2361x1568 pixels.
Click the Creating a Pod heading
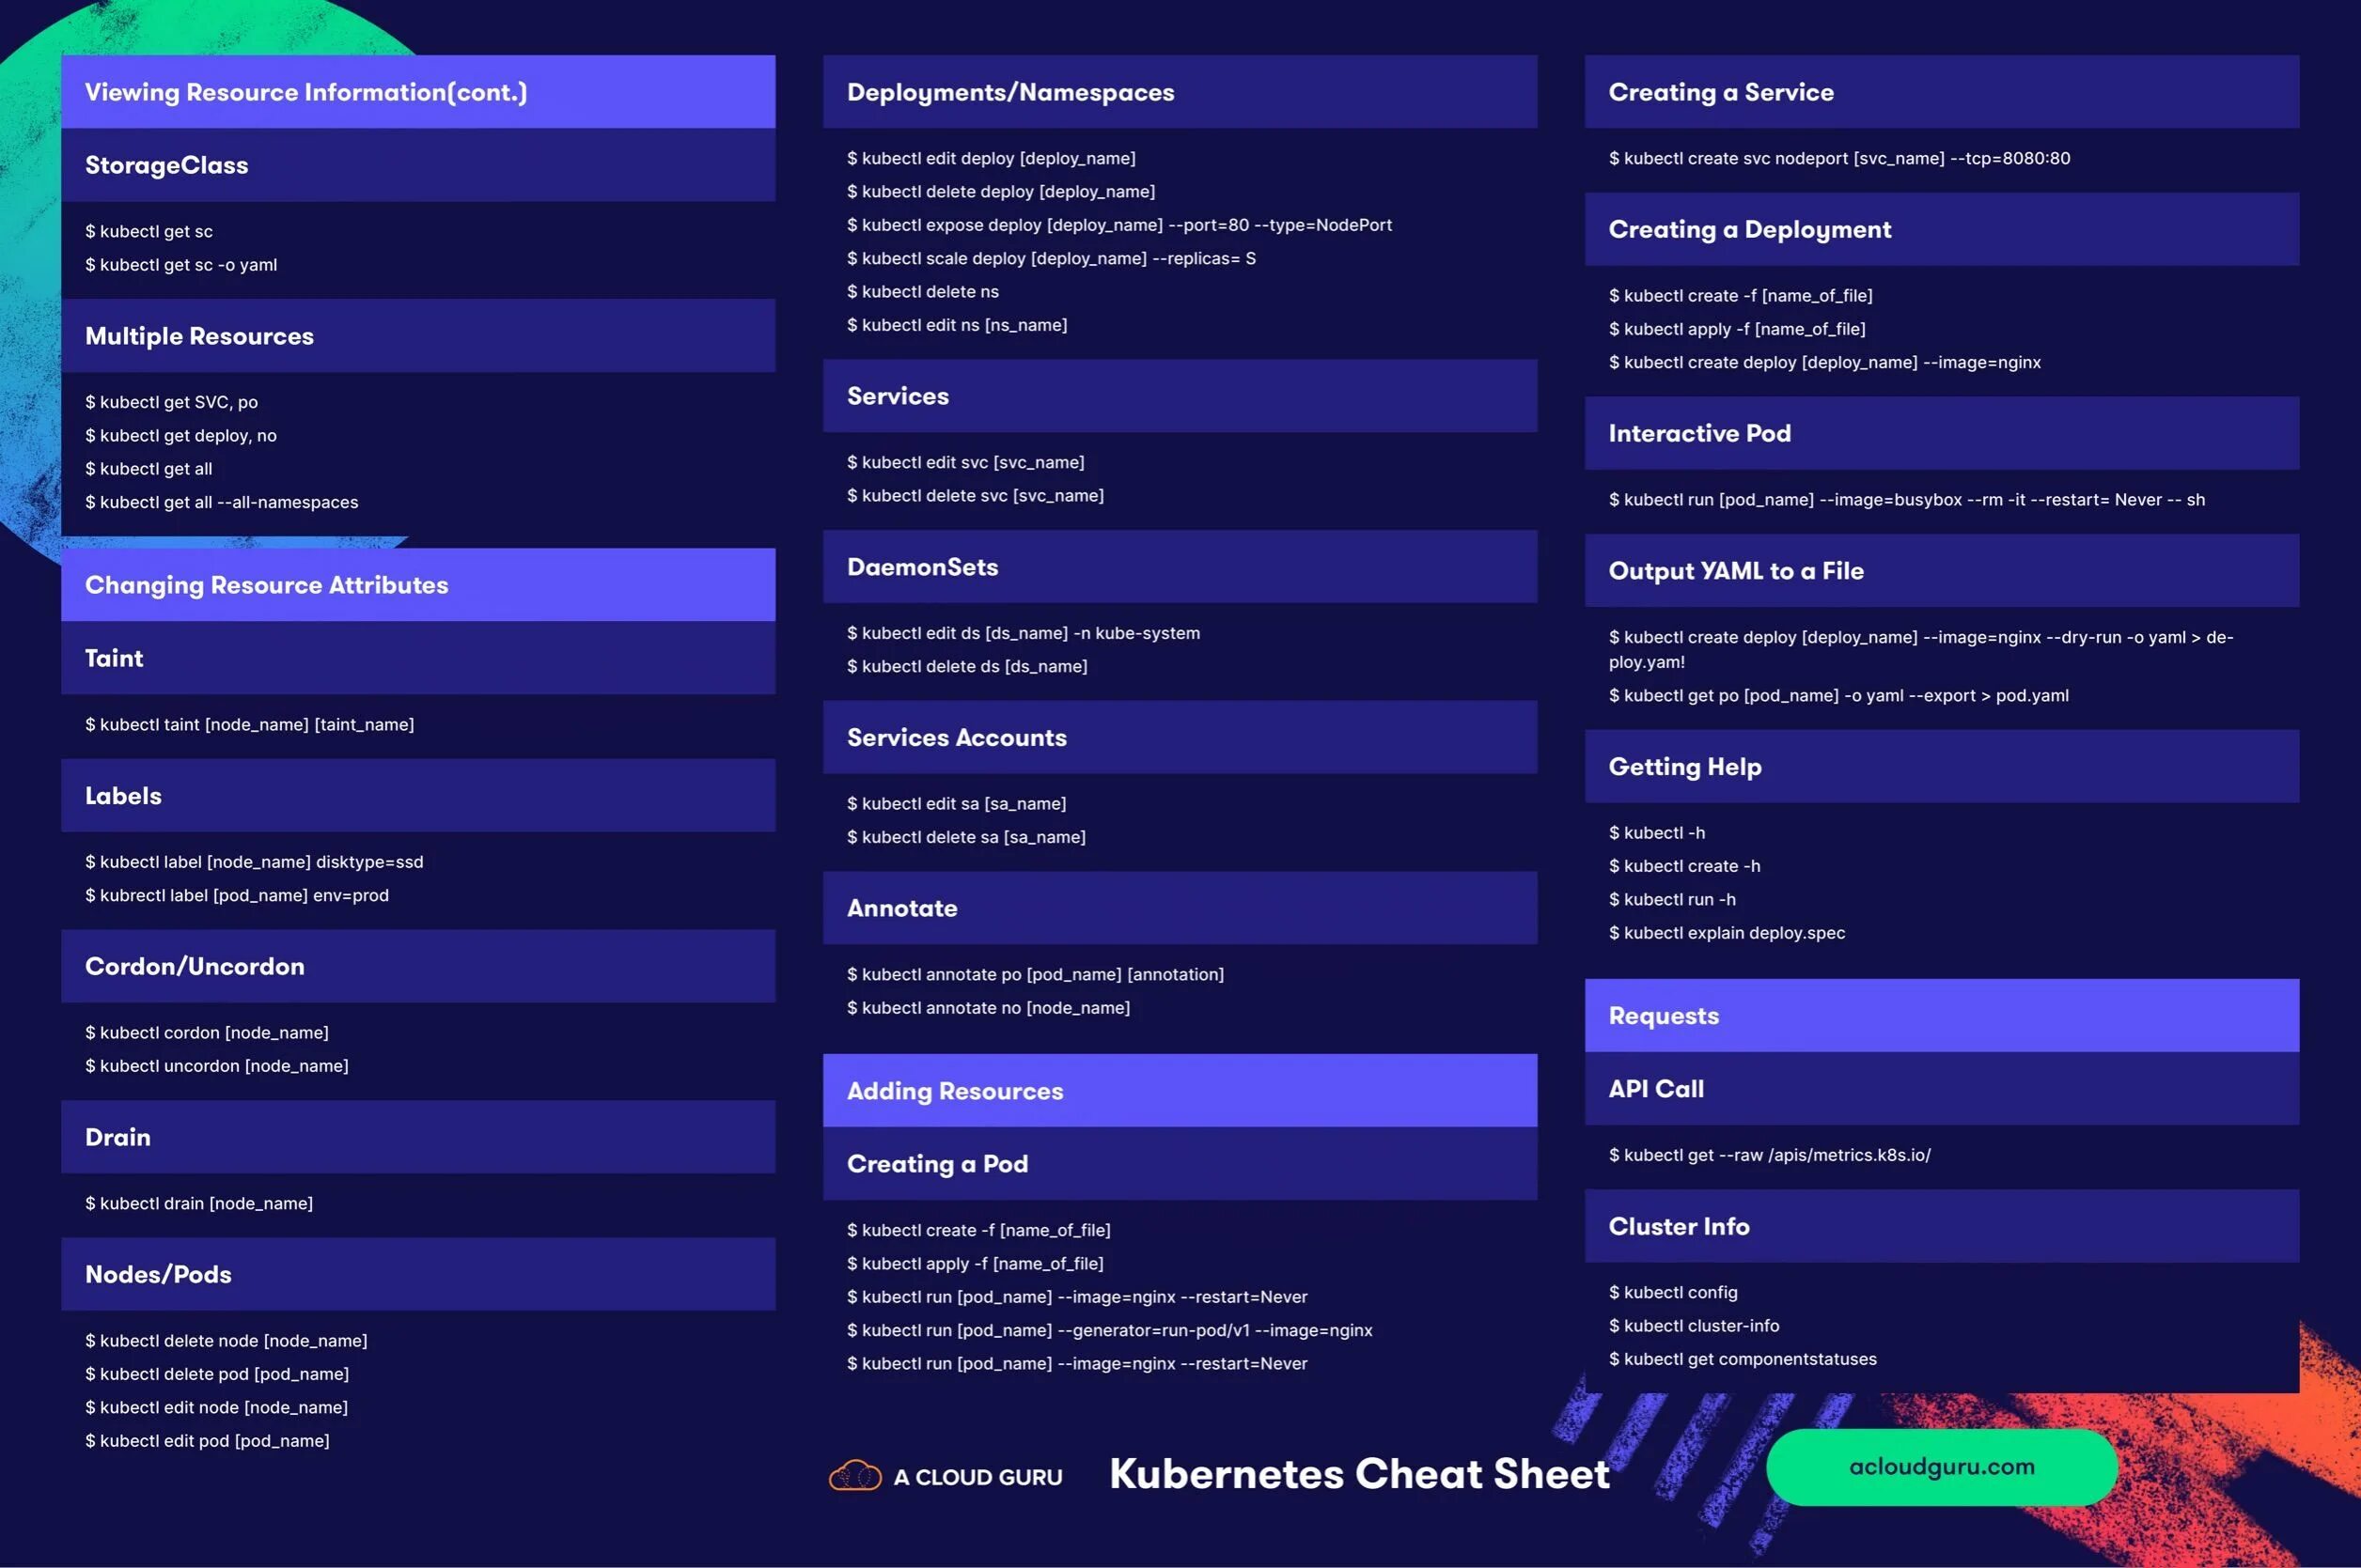(937, 1164)
